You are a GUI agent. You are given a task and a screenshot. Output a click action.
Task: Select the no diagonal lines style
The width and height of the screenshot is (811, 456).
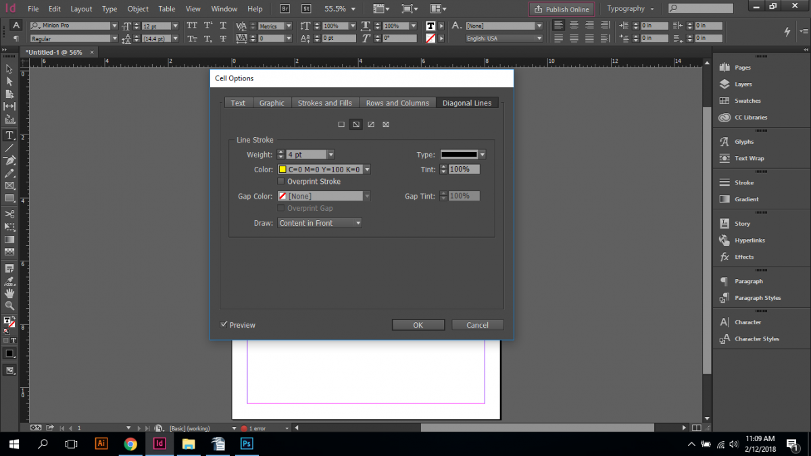point(341,124)
